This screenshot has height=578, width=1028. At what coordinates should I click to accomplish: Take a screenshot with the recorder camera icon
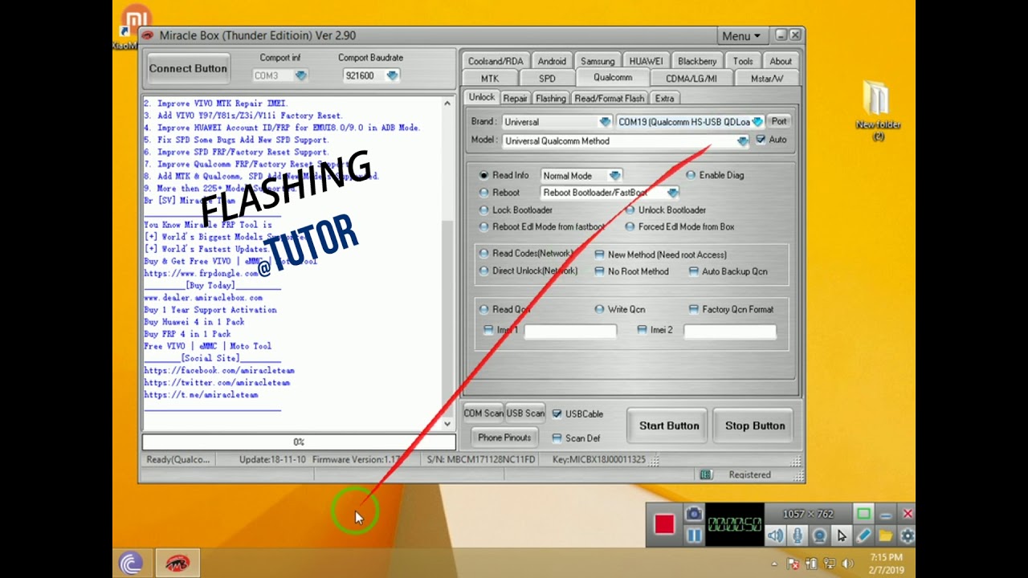click(694, 514)
